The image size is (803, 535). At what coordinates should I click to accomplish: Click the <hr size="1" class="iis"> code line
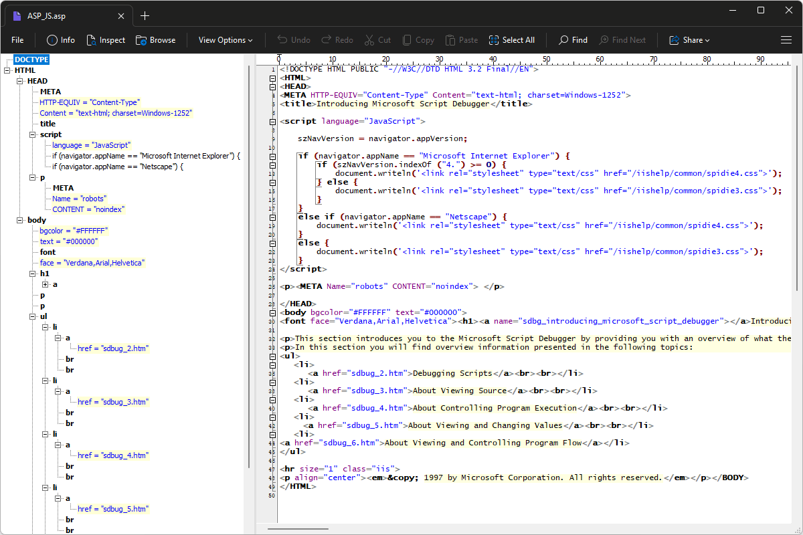[x=339, y=469]
